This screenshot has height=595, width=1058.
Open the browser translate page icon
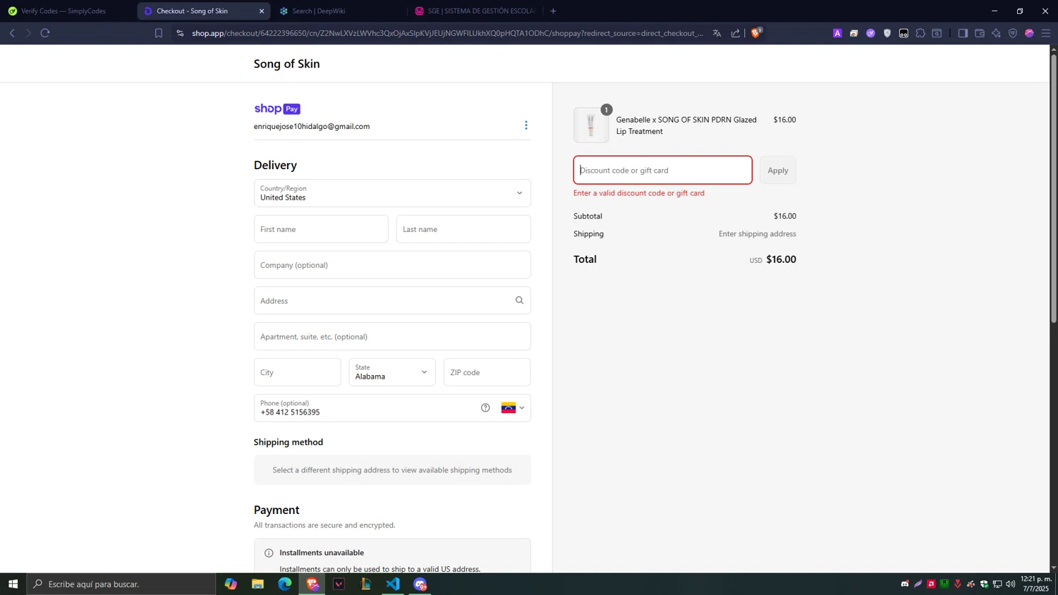[717, 33]
